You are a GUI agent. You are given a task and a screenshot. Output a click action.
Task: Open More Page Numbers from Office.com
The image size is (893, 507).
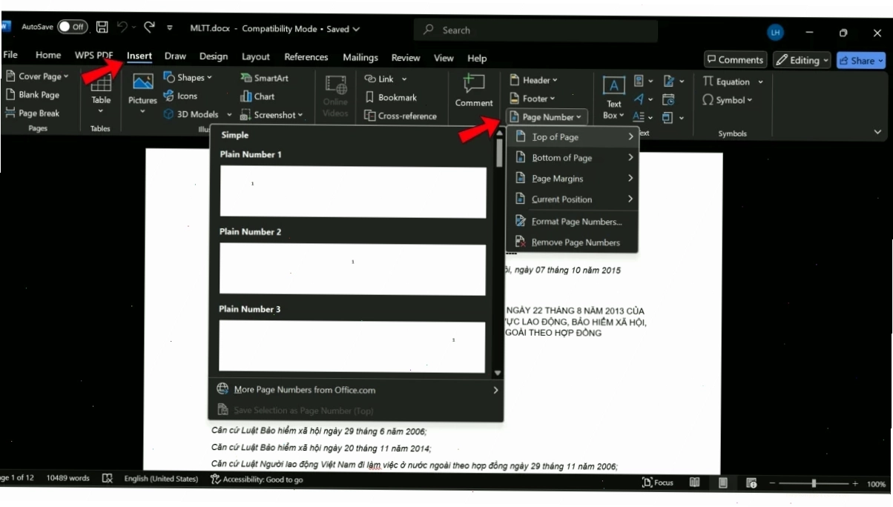coord(355,390)
